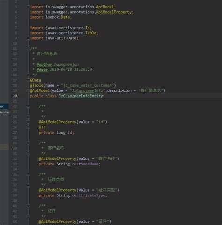Click line number 20 in the gutter

point(15,96)
